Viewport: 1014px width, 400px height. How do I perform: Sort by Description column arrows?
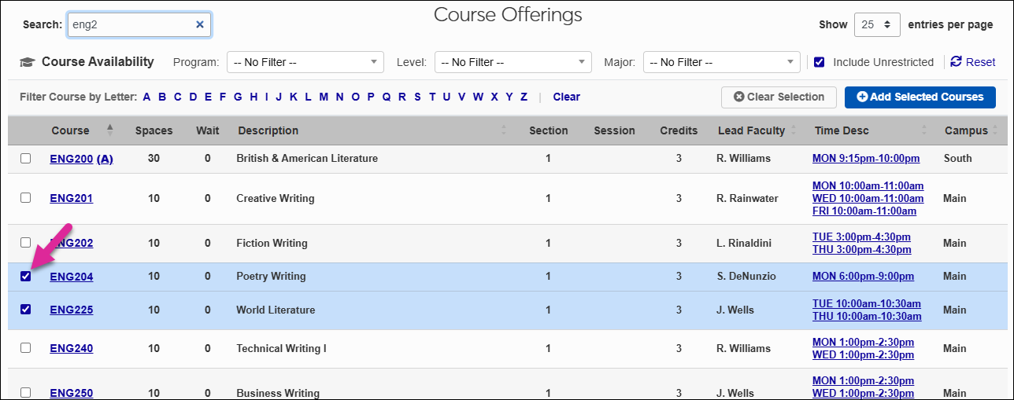click(504, 130)
